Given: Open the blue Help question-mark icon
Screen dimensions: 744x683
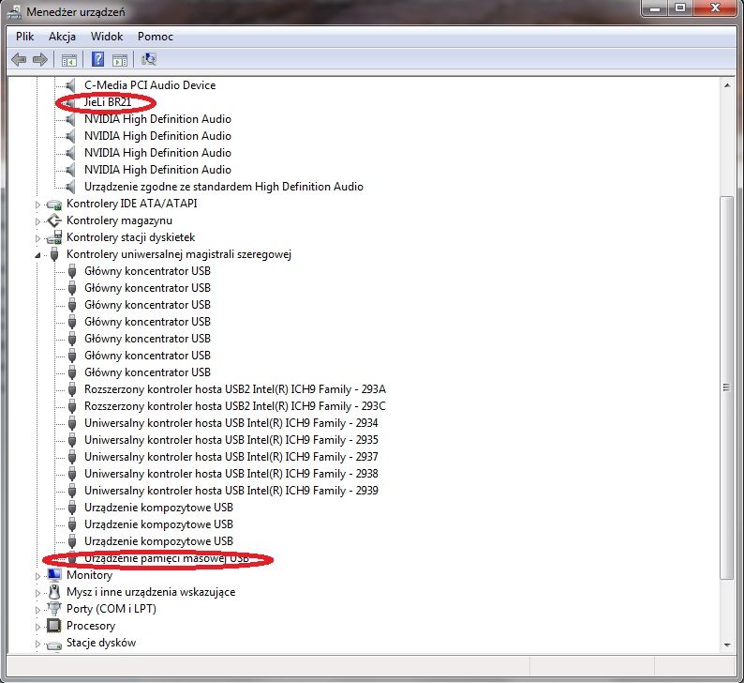Looking at the screenshot, I should click(x=97, y=59).
